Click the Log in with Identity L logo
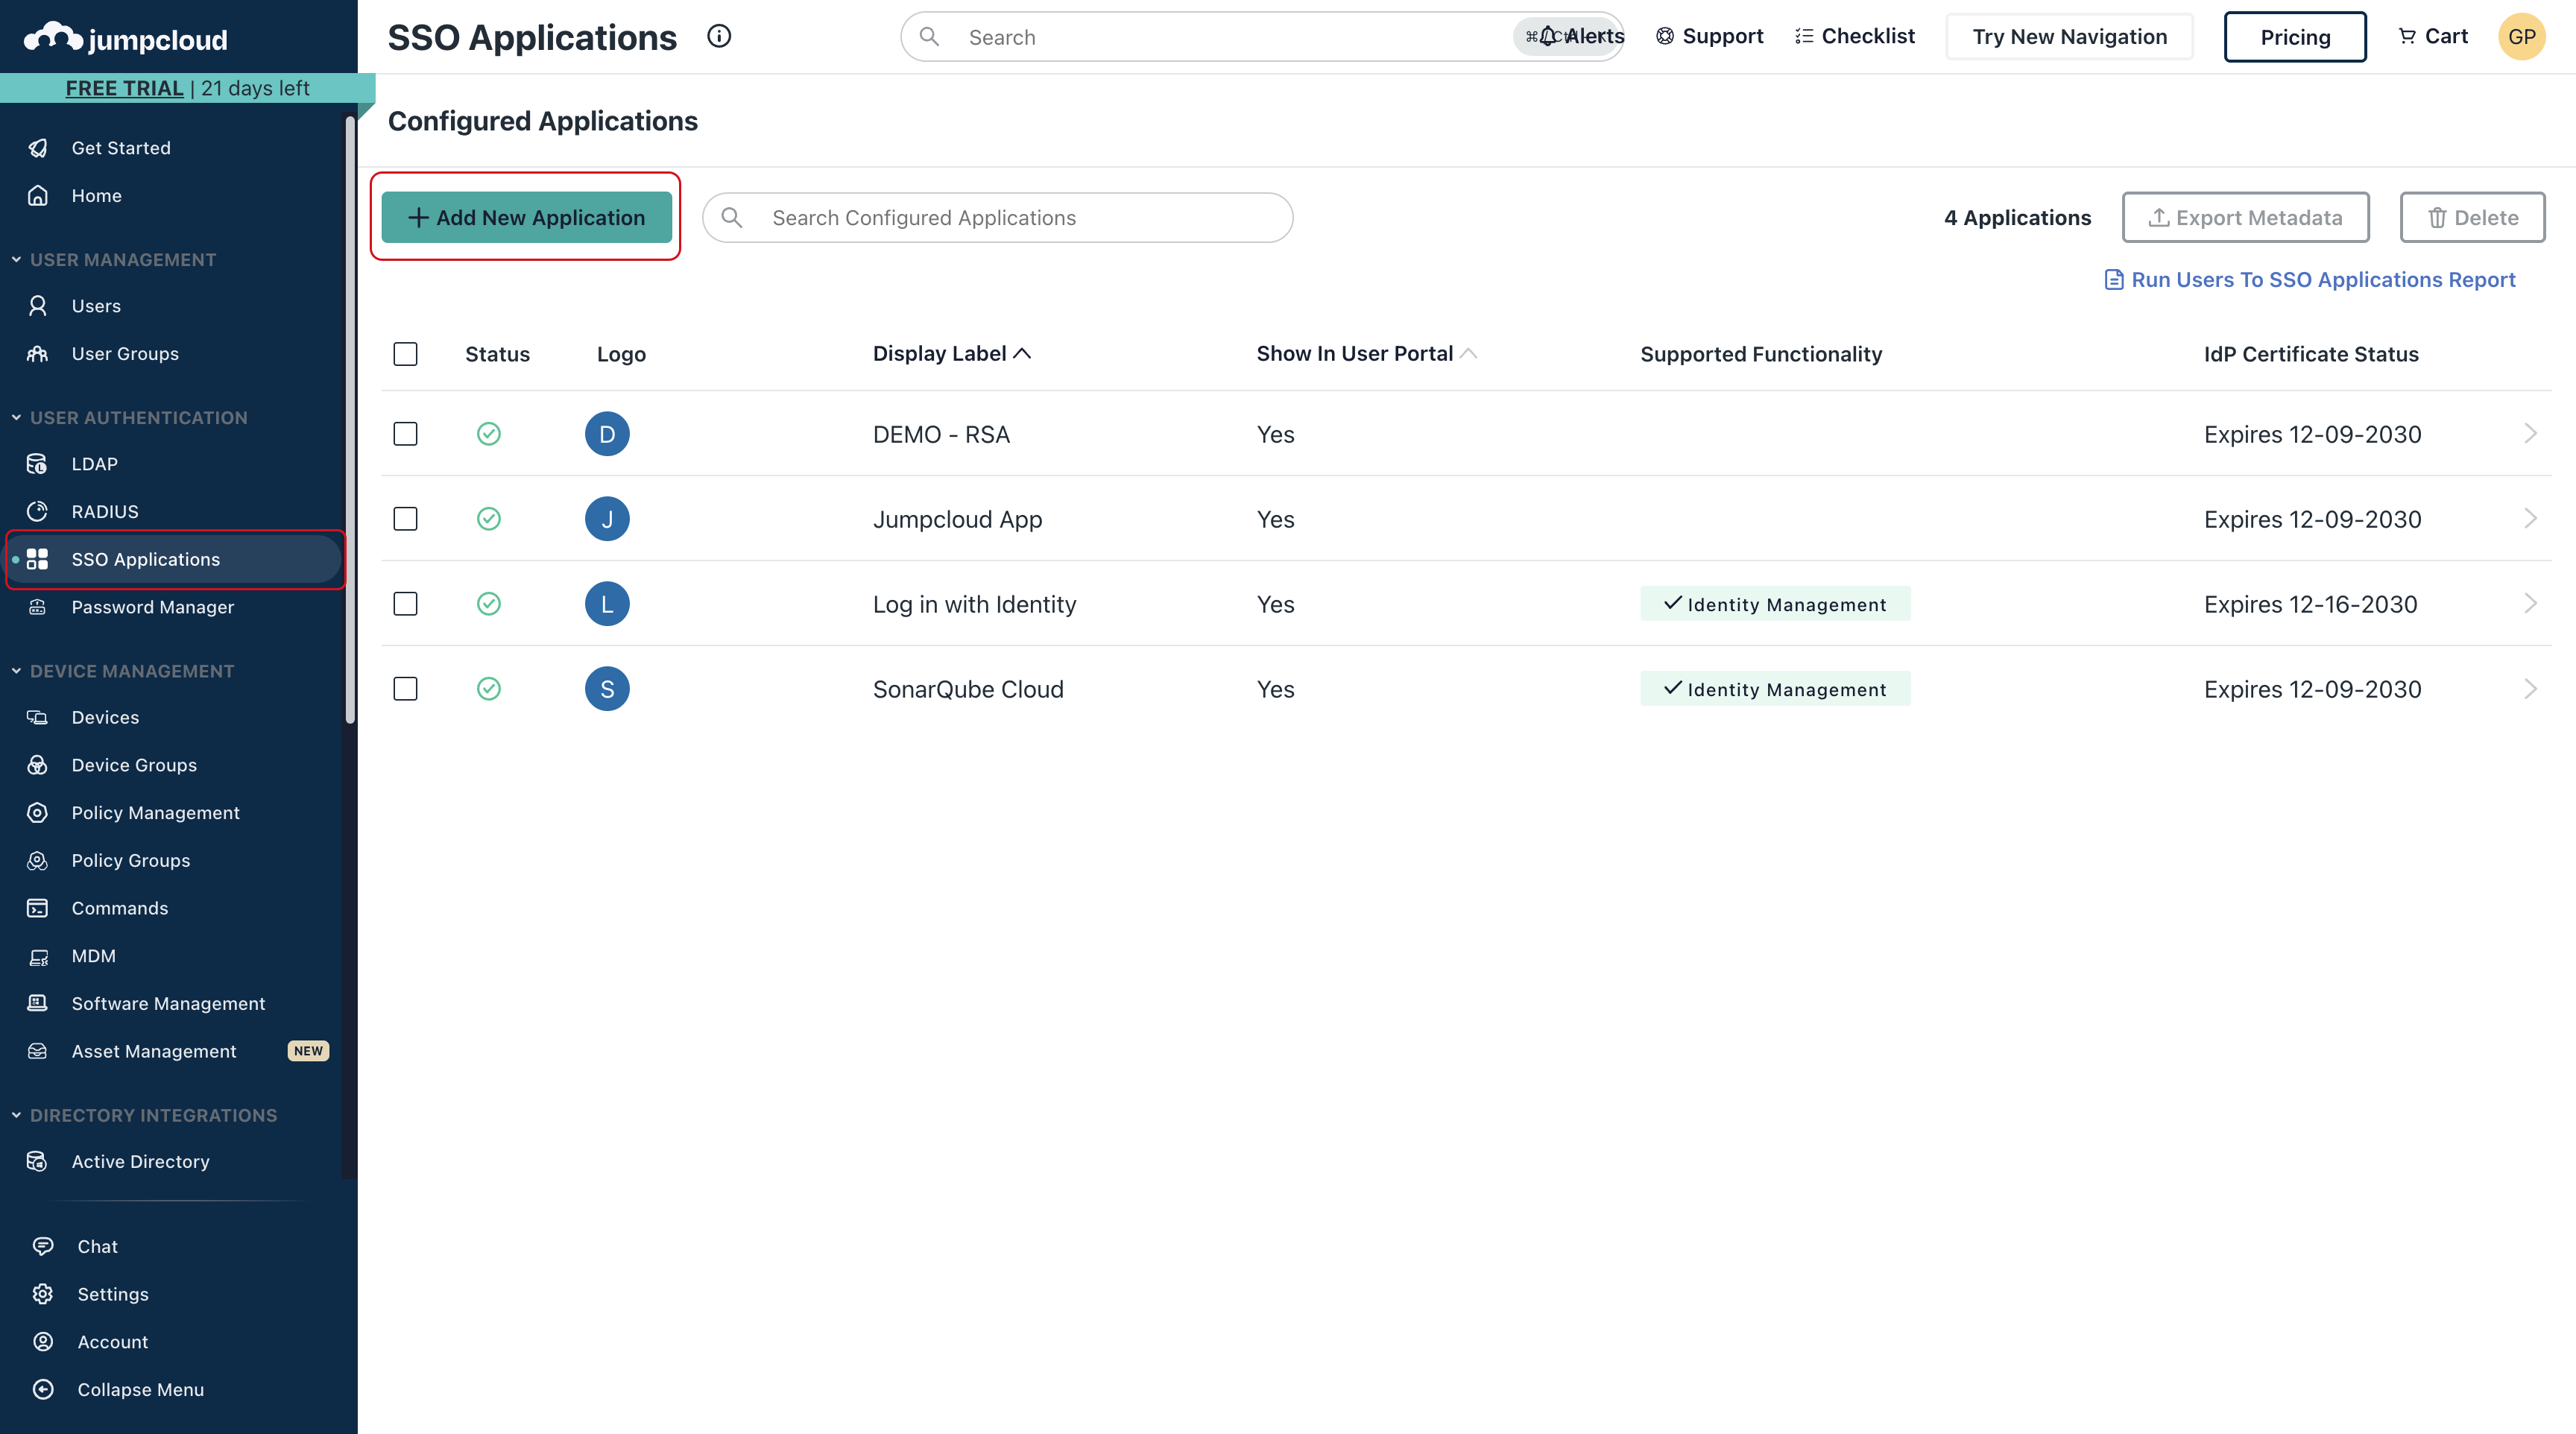Viewport: 2576px width, 1434px height. tap(607, 604)
